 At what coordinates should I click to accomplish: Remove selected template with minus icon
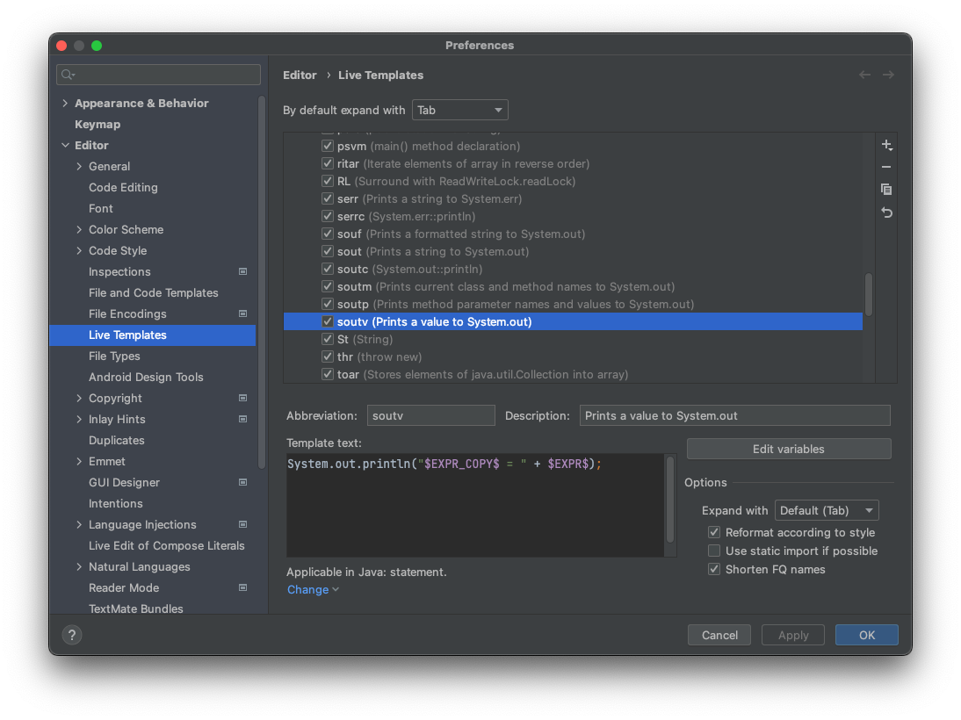pos(886,167)
